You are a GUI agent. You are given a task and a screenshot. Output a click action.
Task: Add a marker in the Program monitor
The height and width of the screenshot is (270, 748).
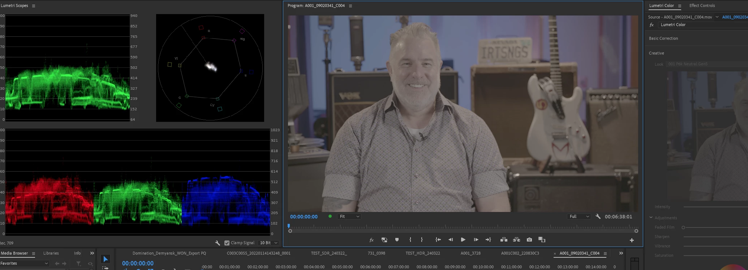pos(397,240)
